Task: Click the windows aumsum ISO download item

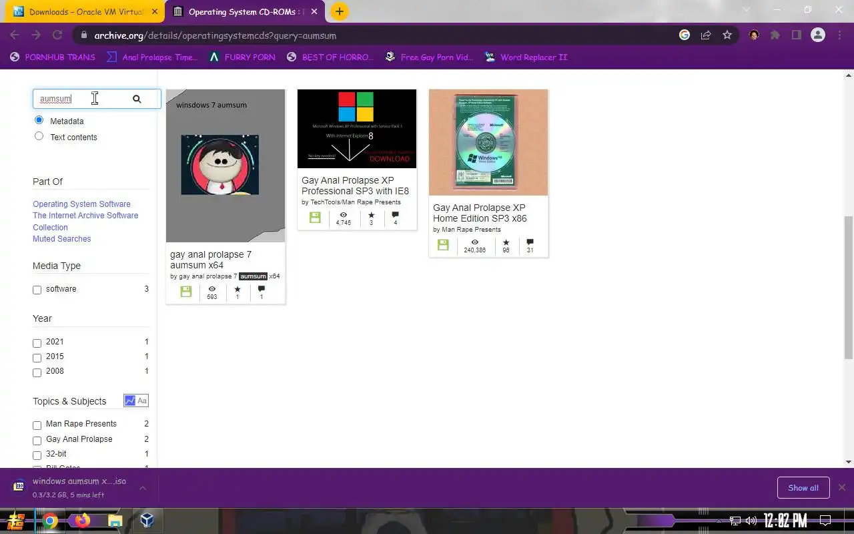Action: 79,487
